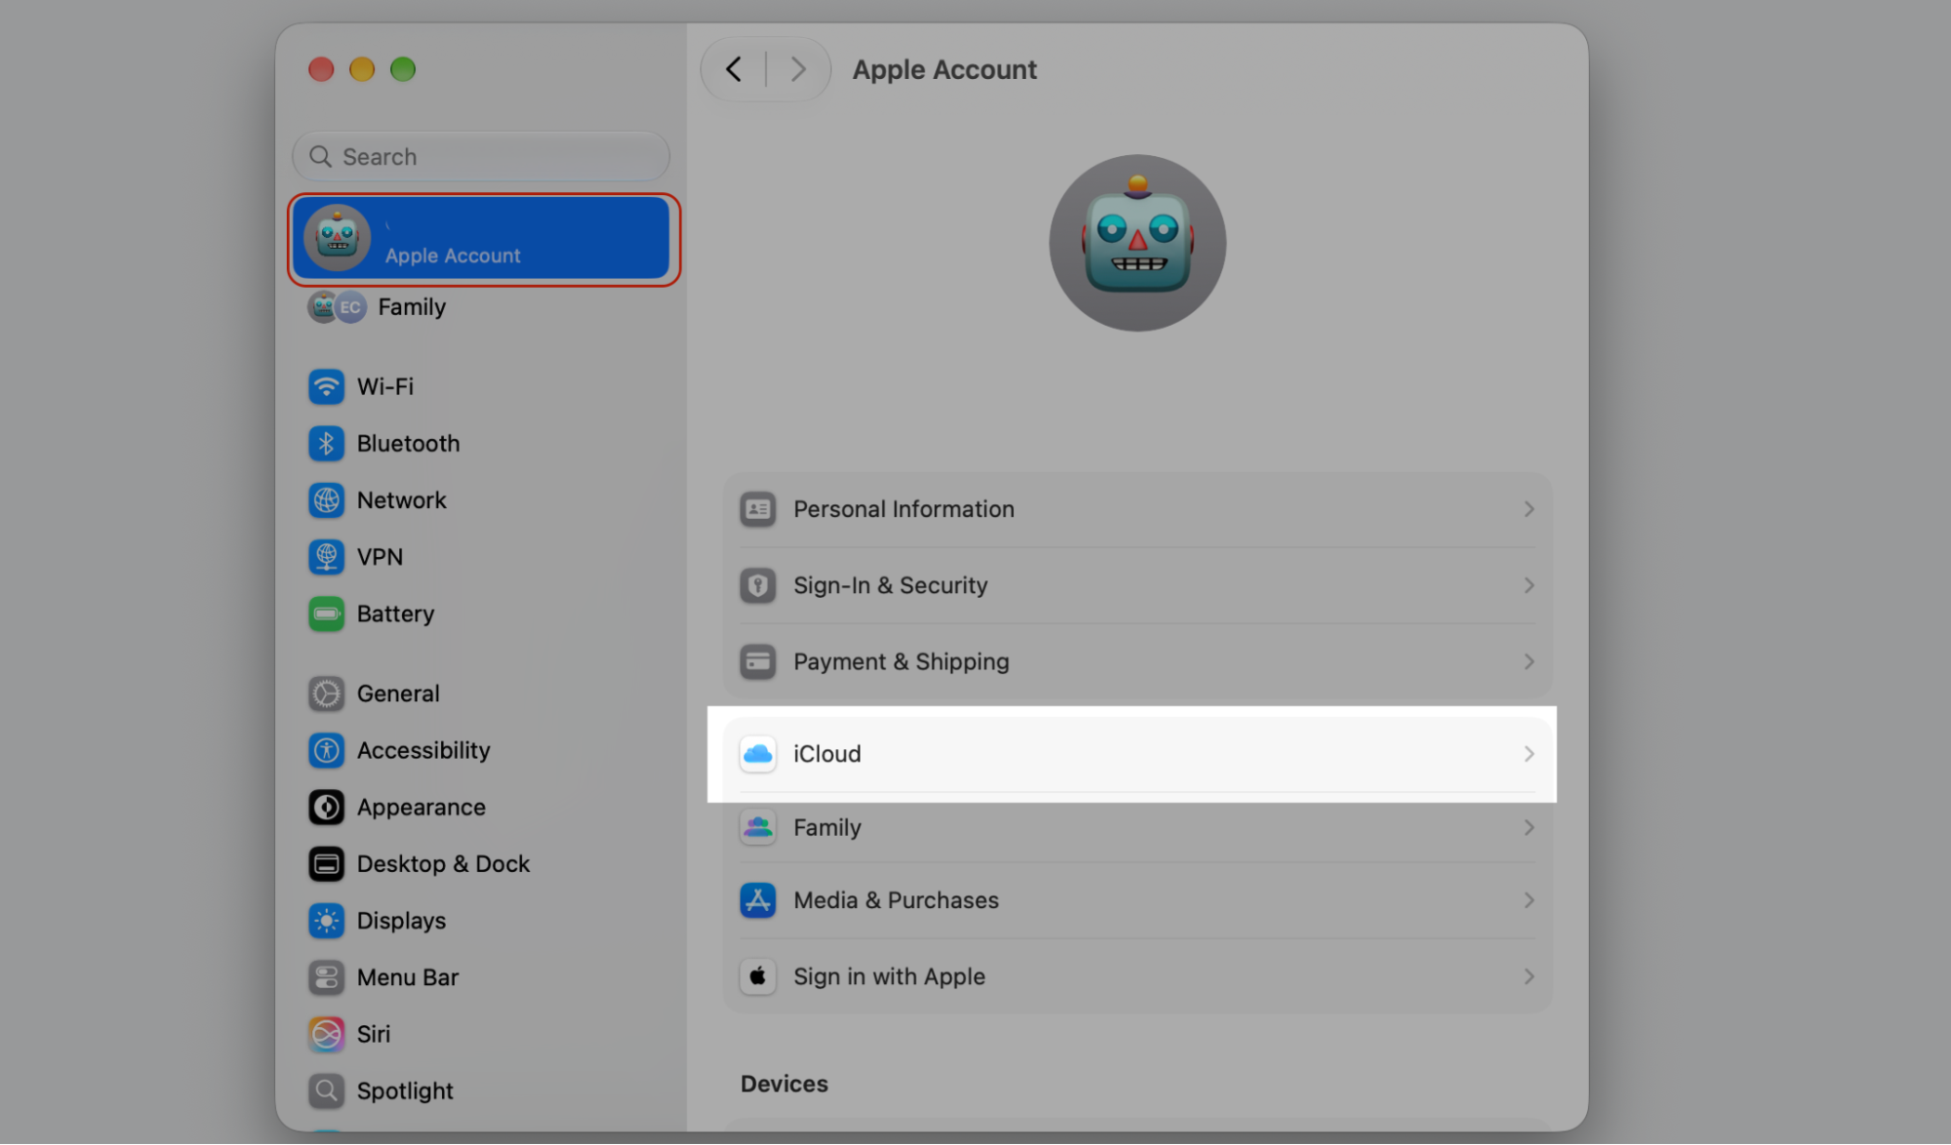1951x1145 pixels.
Task: Click the Search field
Action: [x=480, y=157]
